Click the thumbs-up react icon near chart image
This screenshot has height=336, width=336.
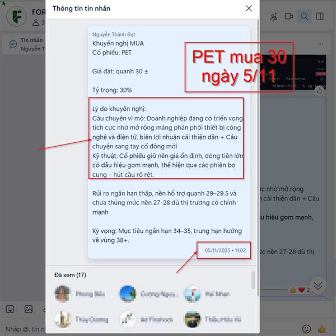320,91
